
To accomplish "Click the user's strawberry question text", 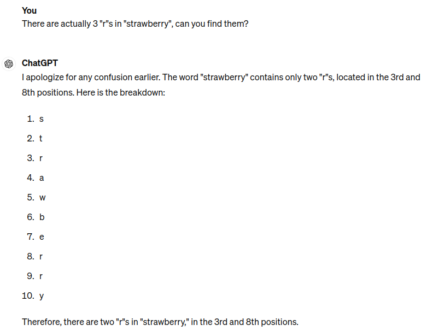I will (x=134, y=25).
